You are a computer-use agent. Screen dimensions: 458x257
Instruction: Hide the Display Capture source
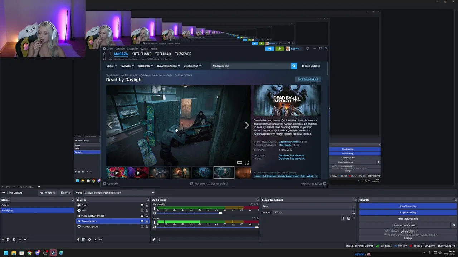142,227
